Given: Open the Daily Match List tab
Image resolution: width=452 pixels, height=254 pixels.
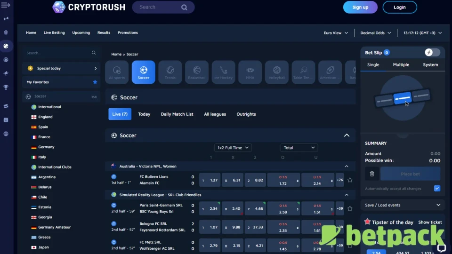Looking at the screenshot, I should coord(177,114).
